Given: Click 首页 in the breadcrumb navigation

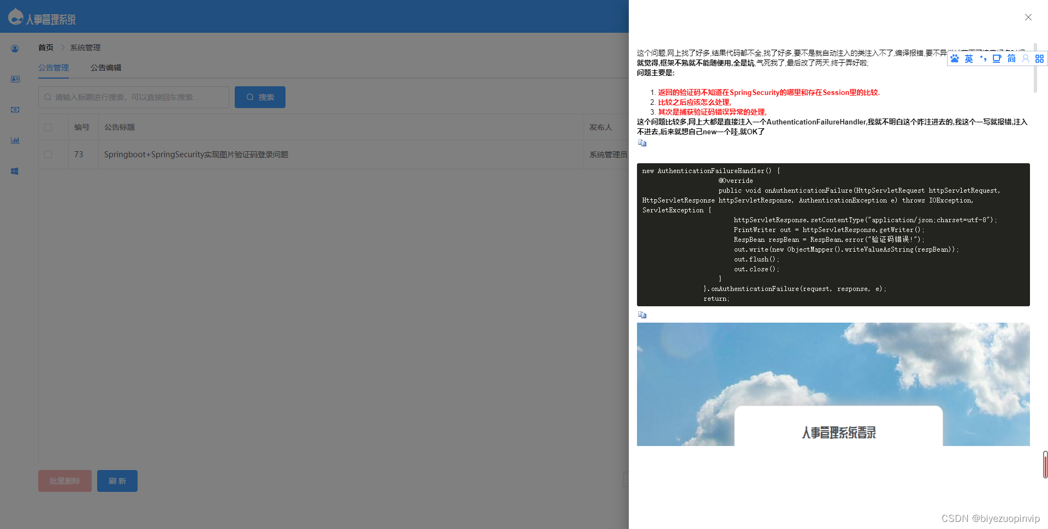Looking at the screenshot, I should (46, 47).
